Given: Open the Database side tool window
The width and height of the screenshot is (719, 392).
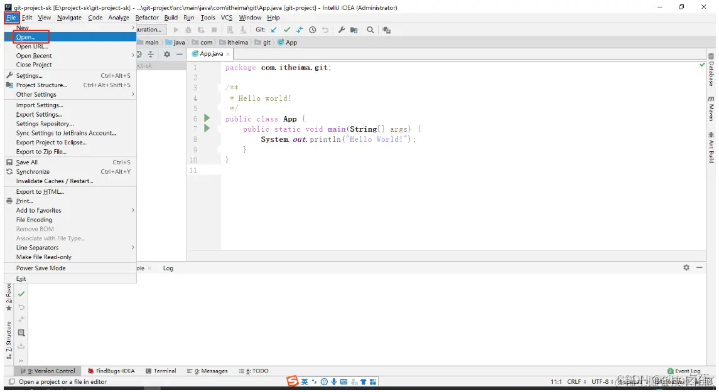Looking at the screenshot, I should (x=711, y=70).
